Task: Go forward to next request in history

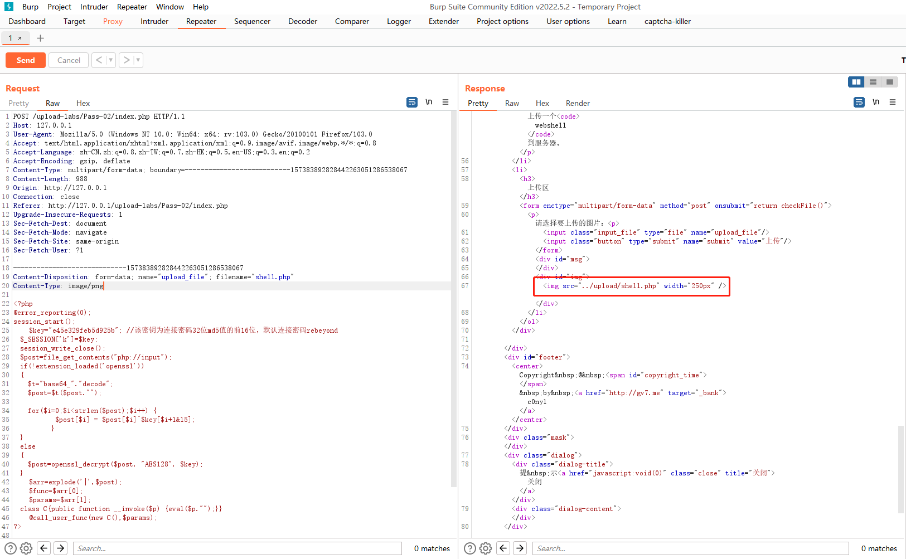Action: point(127,60)
